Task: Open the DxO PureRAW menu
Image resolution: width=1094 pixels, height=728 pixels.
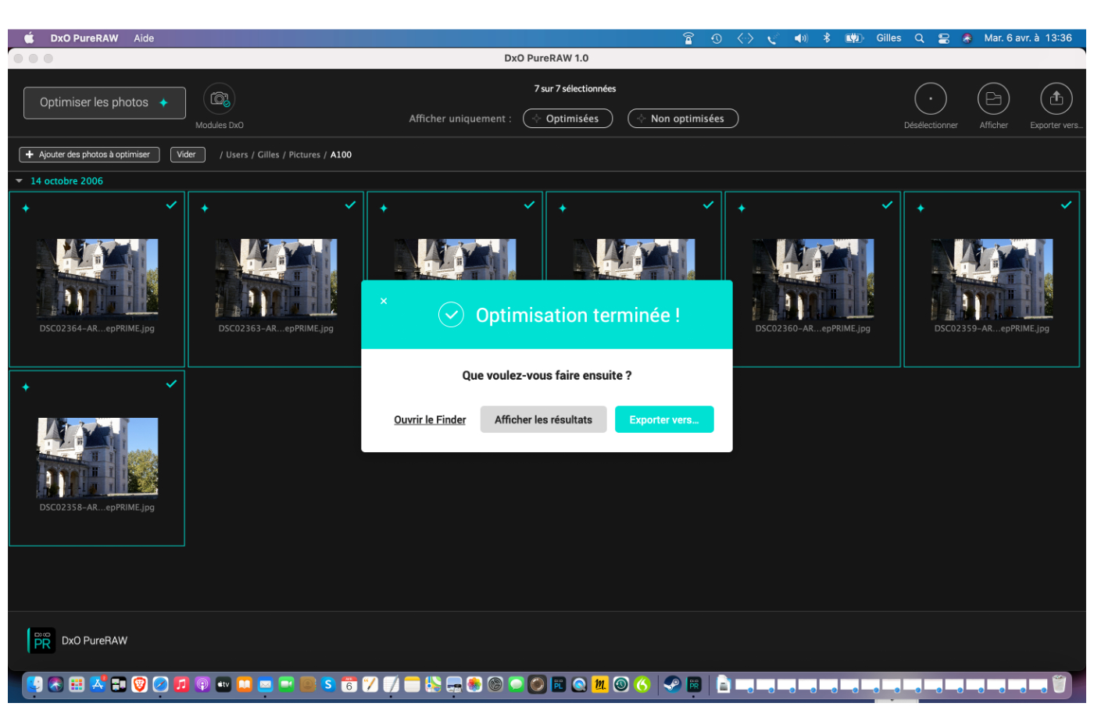Action: coord(84,38)
